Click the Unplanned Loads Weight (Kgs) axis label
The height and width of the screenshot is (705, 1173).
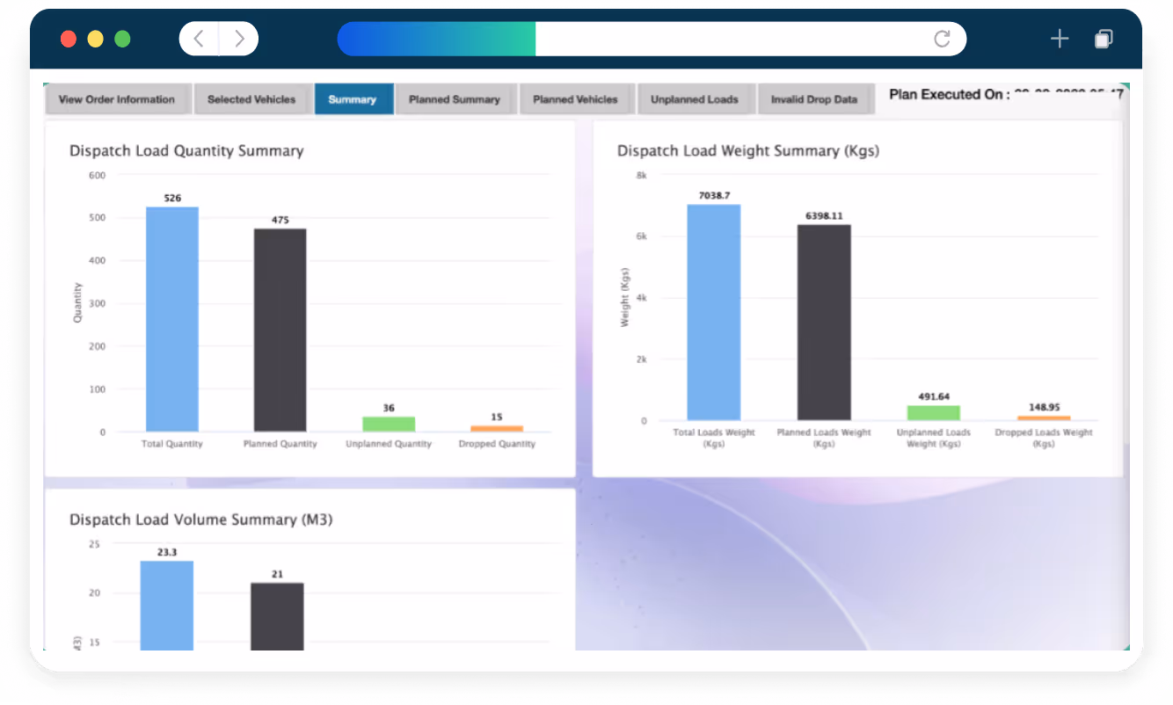coord(934,438)
